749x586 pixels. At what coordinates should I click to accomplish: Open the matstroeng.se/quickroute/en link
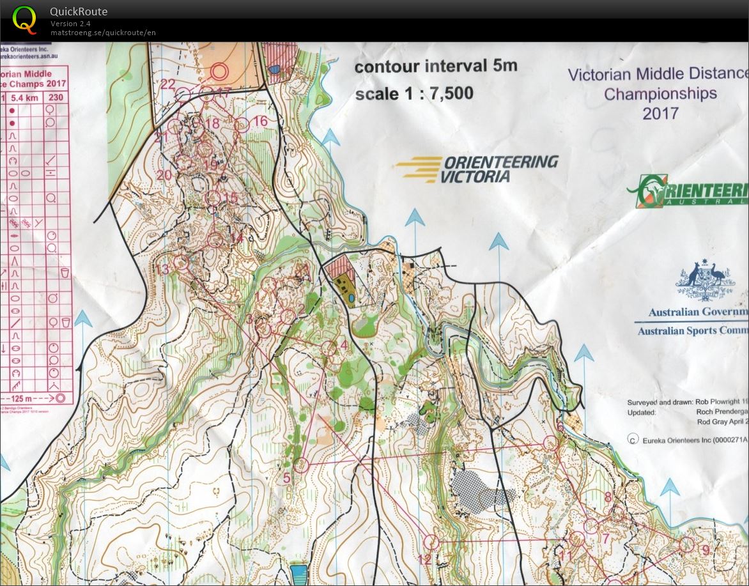click(x=103, y=33)
